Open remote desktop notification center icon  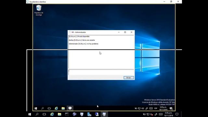[171, 109]
